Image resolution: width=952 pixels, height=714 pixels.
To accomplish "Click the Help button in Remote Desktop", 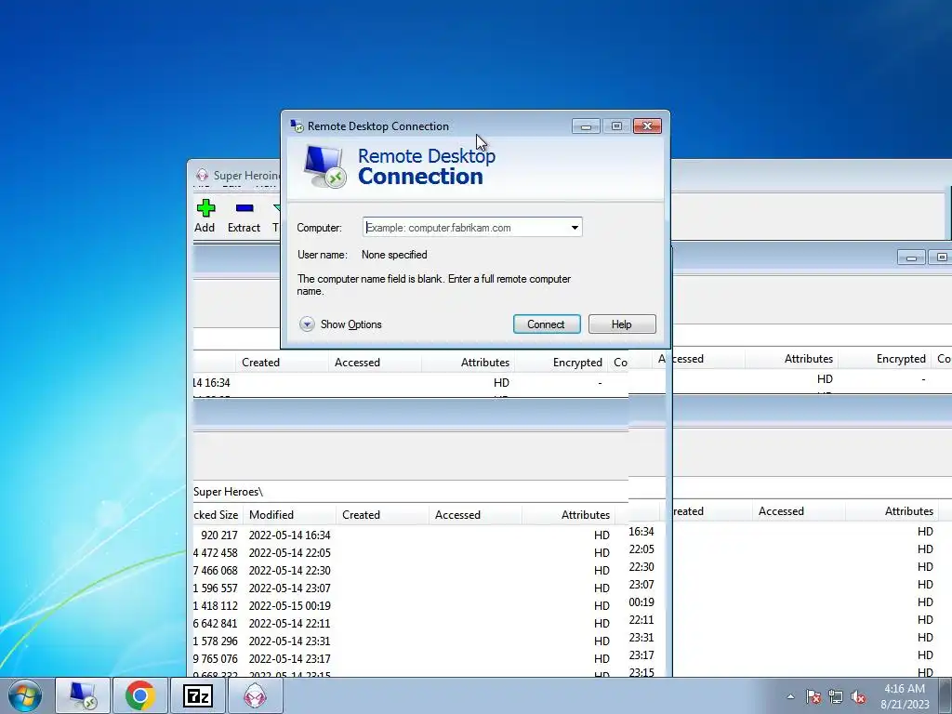I will coord(622,324).
